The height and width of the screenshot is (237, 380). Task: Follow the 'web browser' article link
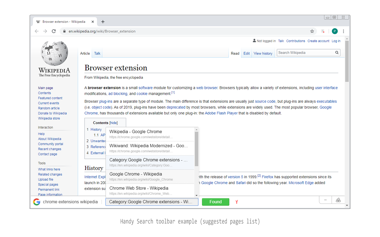[x=207, y=88]
